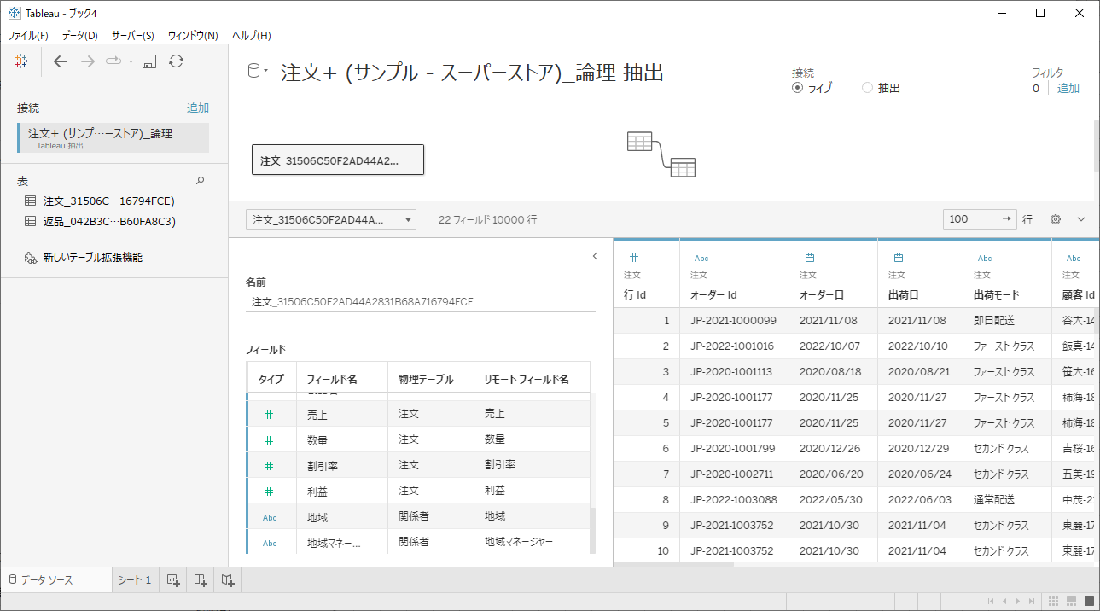1100x611 pixels.
Task: Click the table icon beside 注文_31506C
Action: (x=30, y=201)
